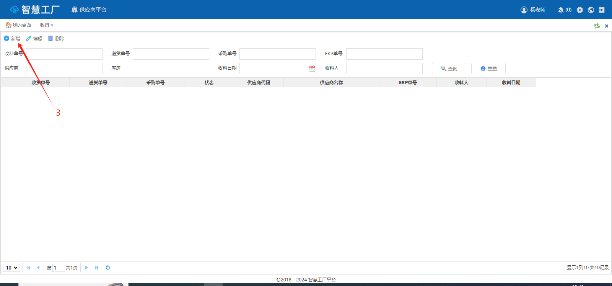Open the 杨老师 user account menu
612x286 pixels.
point(533,10)
